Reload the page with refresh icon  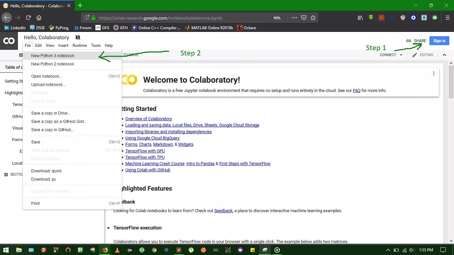pos(28,18)
